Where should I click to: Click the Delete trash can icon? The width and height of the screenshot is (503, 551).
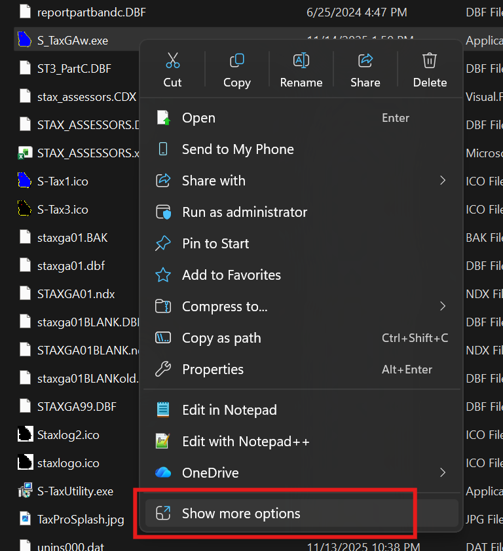430,62
